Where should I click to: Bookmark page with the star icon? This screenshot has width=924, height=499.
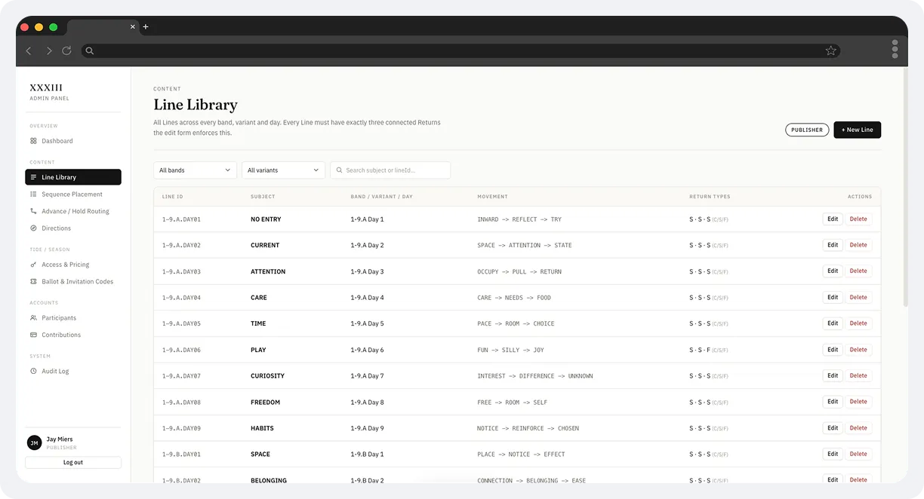click(x=830, y=51)
